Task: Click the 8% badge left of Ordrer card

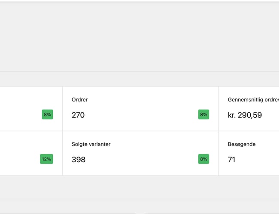Action: 47,115
